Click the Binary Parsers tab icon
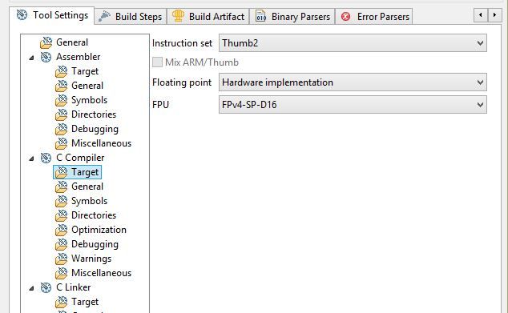This screenshot has width=508, height=313. click(260, 16)
